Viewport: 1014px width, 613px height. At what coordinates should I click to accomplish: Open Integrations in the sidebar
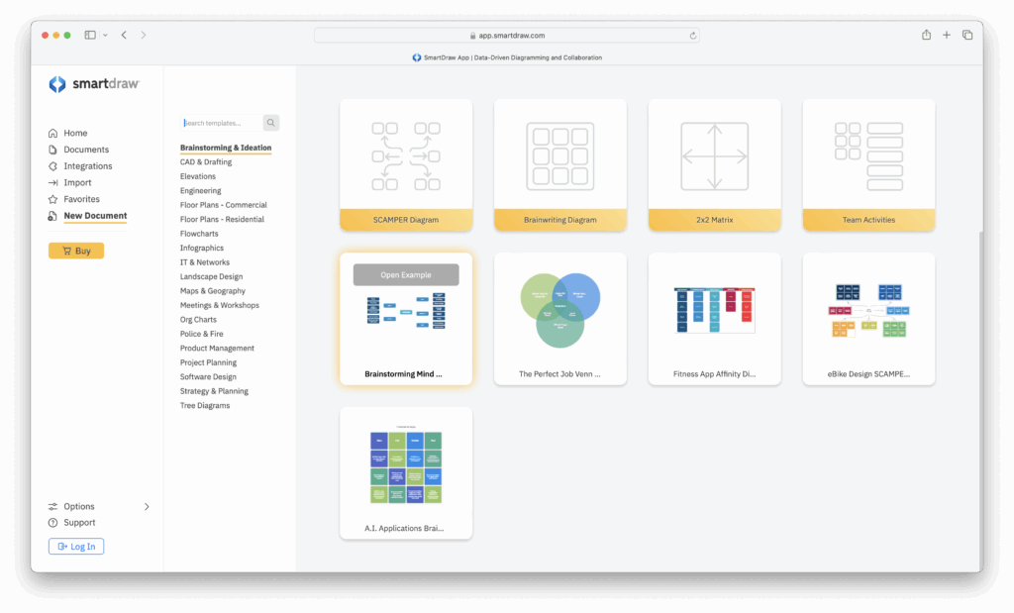coord(88,166)
